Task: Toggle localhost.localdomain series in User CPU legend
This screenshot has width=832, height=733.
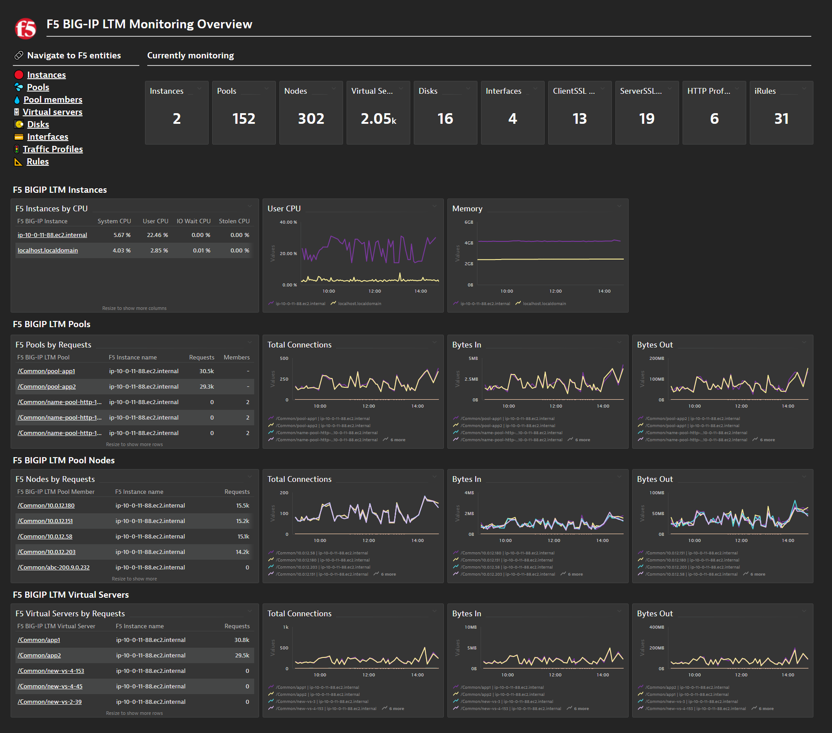Action: (356, 303)
